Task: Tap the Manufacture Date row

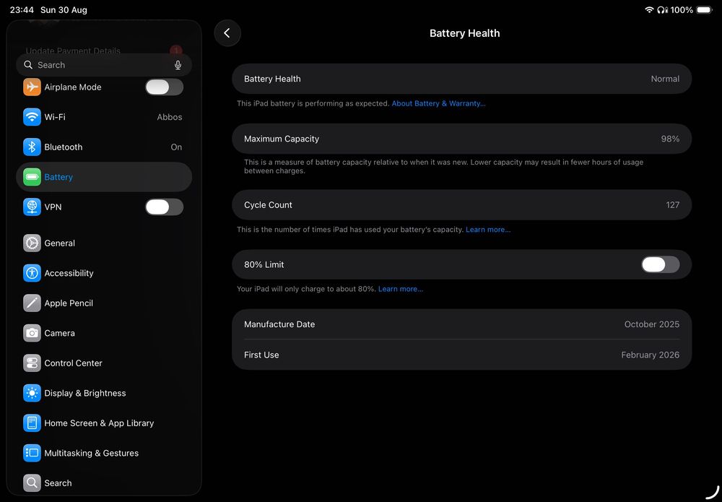Action: [462, 324]
